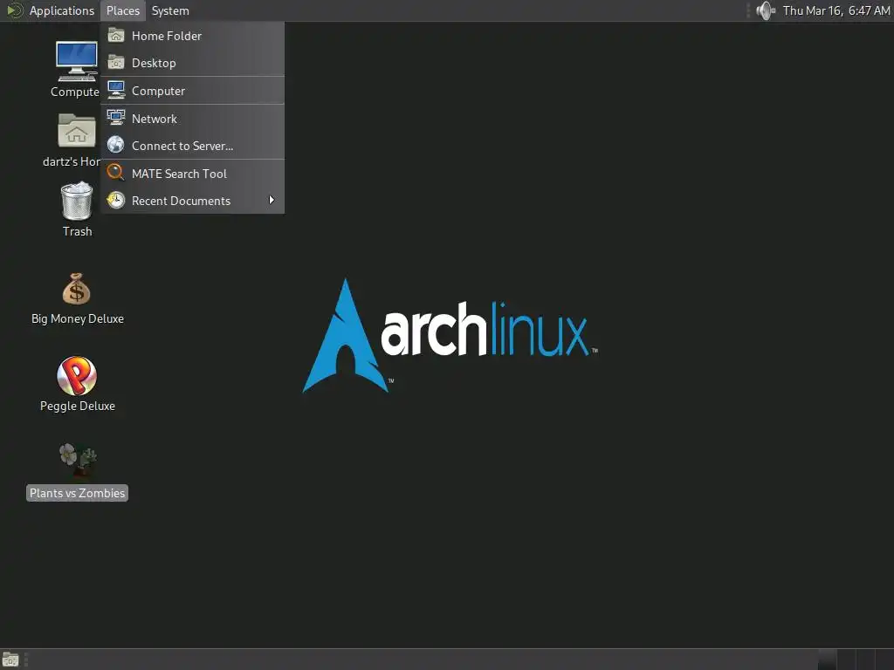The height and width of the screenshot is (670, 894).
Task: Open the System menu
Action: 170,10
